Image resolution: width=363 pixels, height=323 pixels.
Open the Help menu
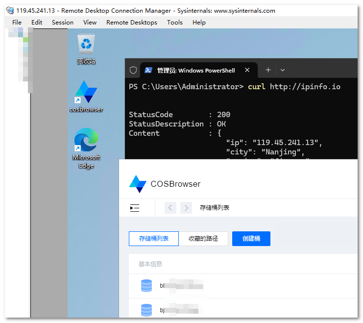[199, 23]
